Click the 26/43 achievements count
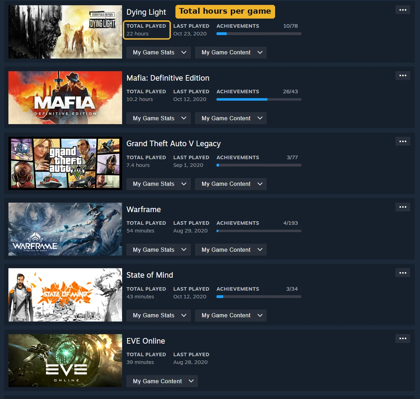The width and height of the screenshot is (420, 399). [x=291, y=92]
